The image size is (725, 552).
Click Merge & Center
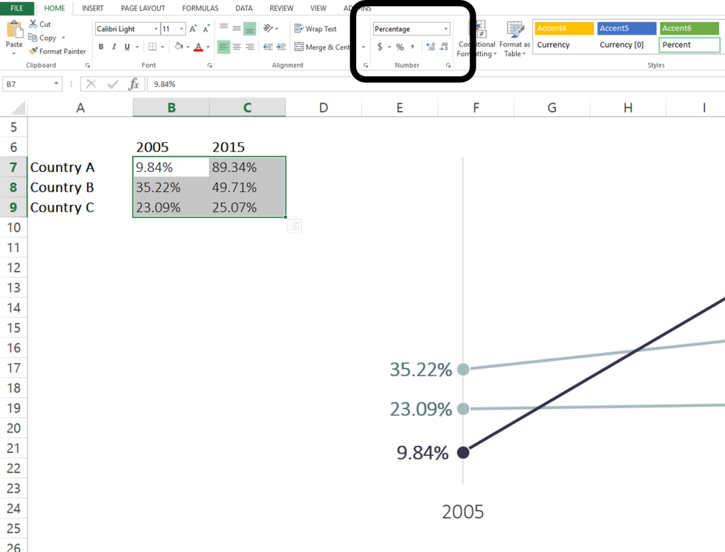coord(322,47)
